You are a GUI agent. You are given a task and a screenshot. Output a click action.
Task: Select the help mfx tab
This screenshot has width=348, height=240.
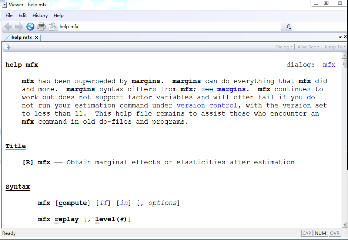[21, 37]
